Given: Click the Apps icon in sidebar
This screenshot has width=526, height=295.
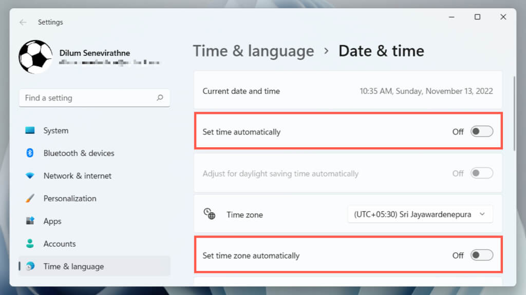Looking at the screenshot, I should [x=30, y=221].
